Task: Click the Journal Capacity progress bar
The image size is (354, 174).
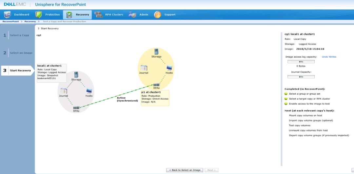Action: (301, 77)
